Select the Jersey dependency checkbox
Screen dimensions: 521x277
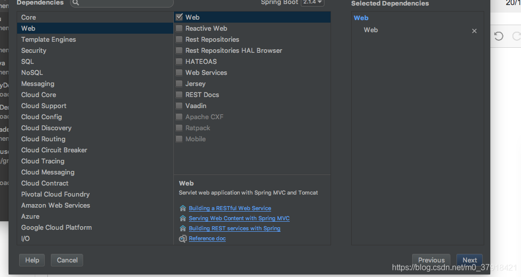pos(179,83)
